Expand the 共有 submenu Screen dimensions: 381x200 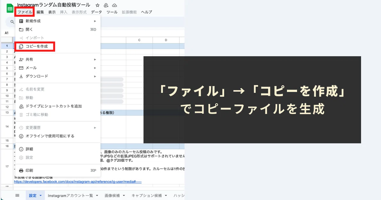pyautogui.click(x=58, y=59)
